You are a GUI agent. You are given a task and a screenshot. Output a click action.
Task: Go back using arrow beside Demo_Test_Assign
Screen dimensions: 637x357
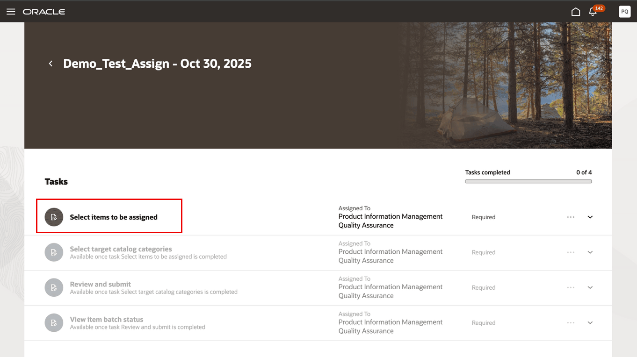point(51,64)
